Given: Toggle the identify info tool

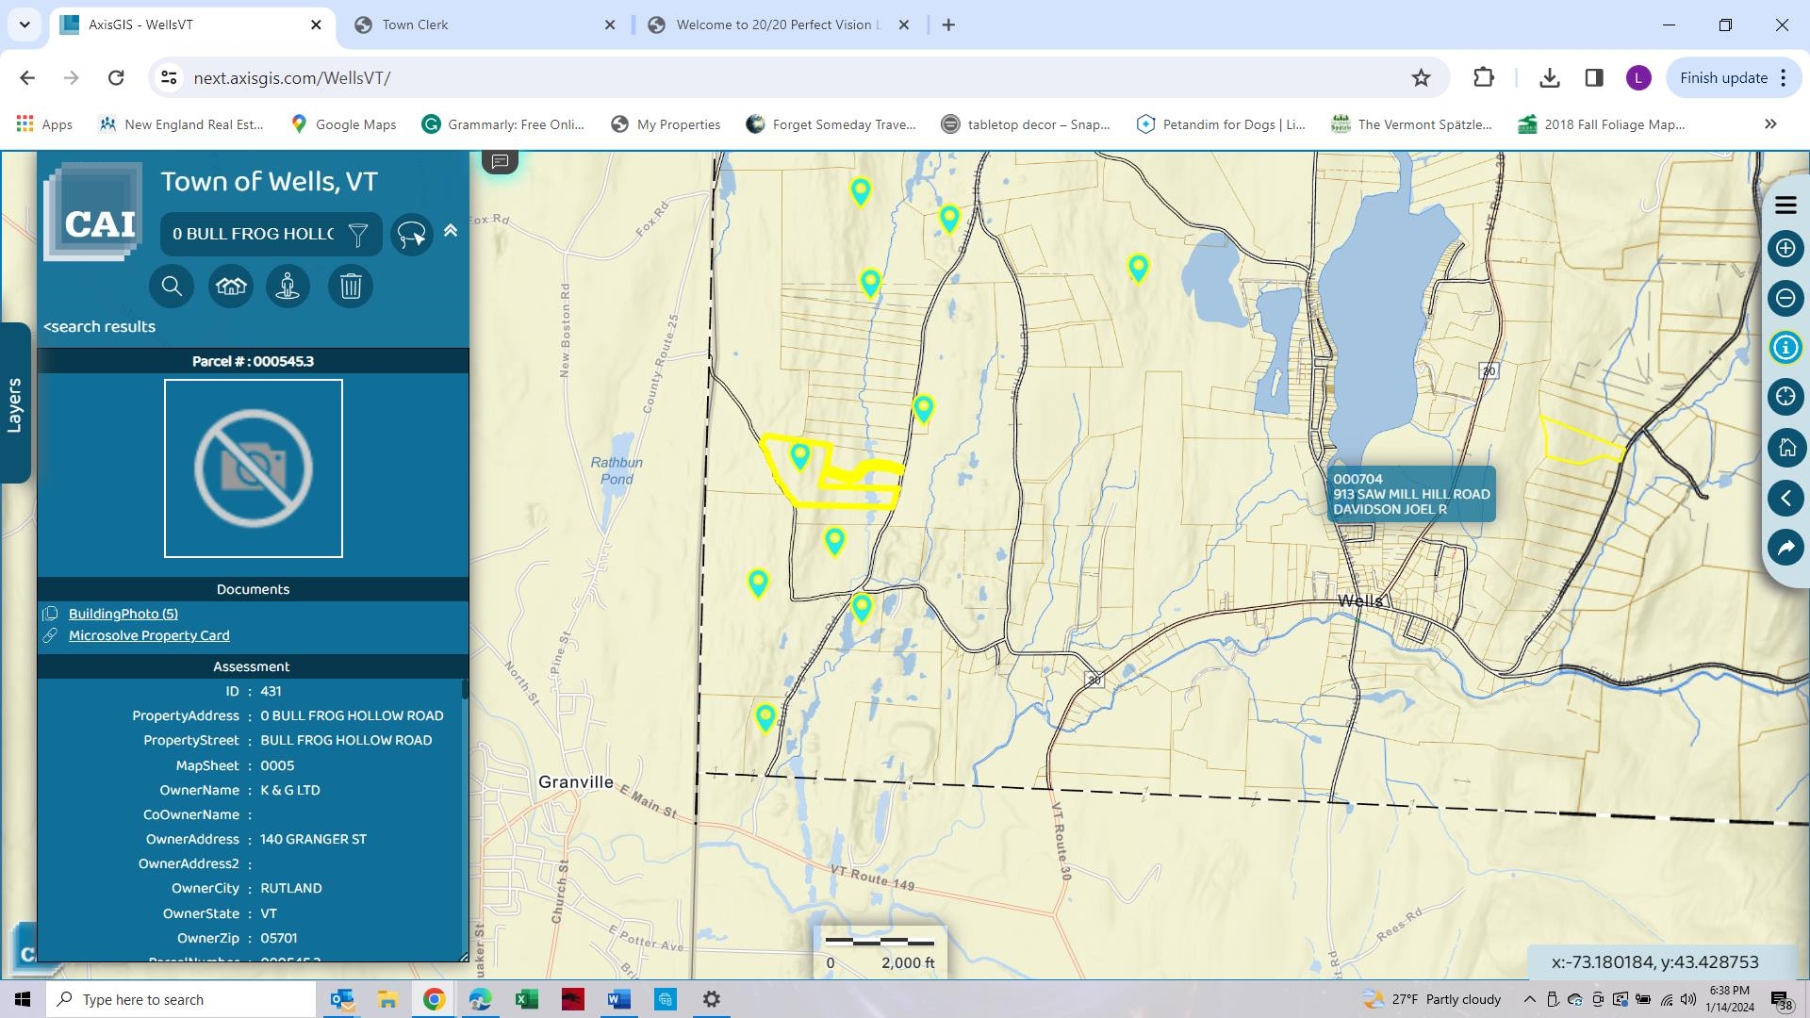Looking at the screenshot, I should pos(1785,347).
